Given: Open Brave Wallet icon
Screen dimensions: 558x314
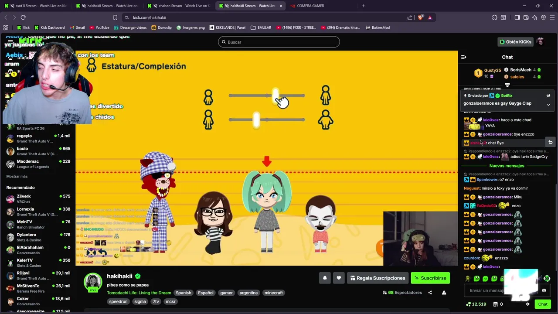Looking at the screenshot, I should [x=526, y=17].
